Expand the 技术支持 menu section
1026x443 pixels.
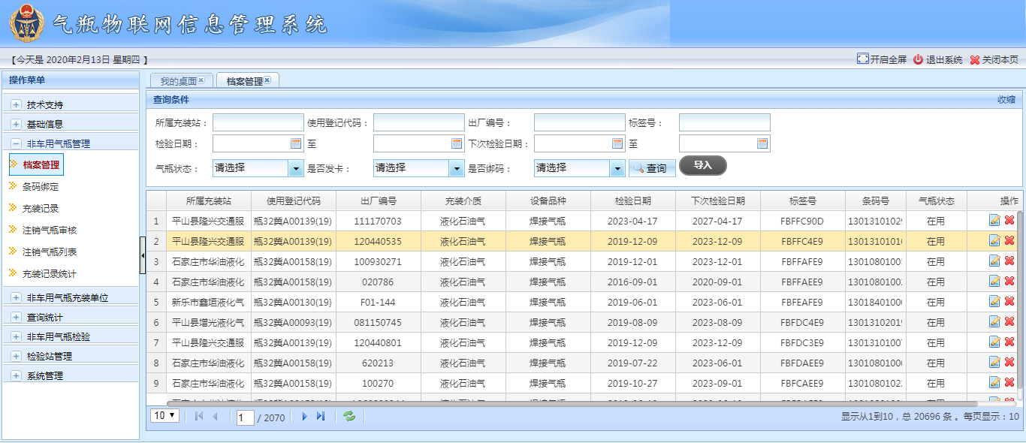16,105
